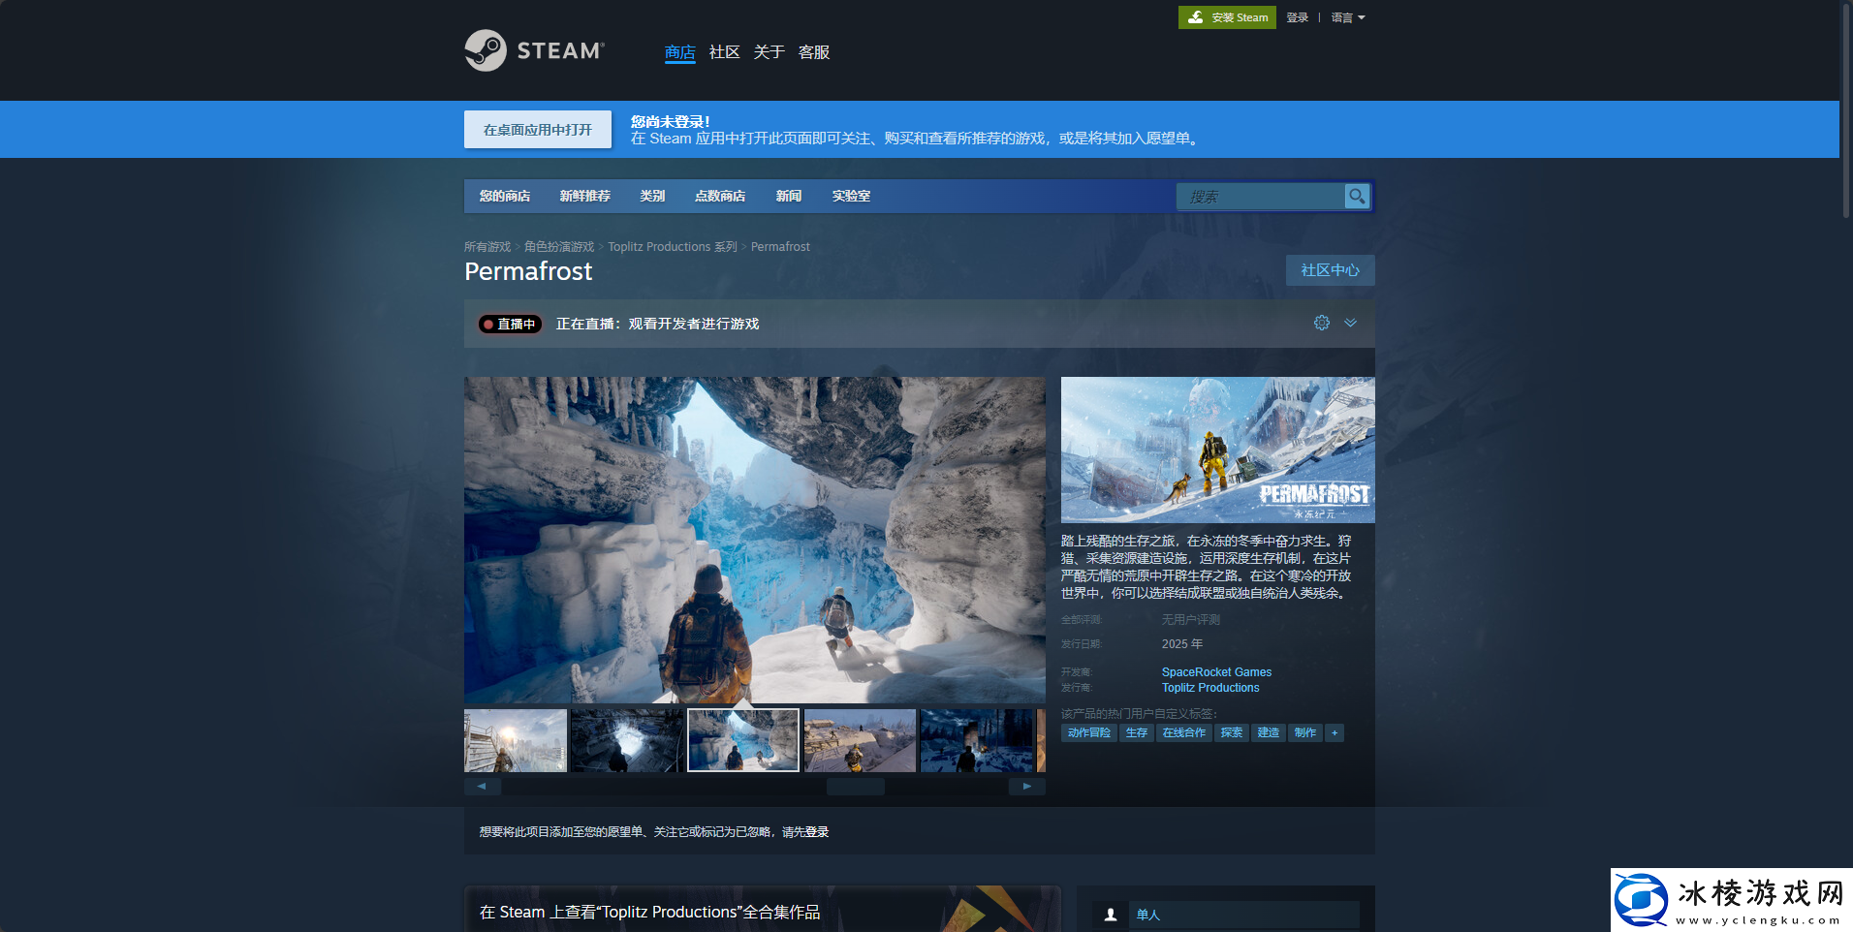
Task: Open broadcast settings via the gear icon
Action: coord(1321,323)
